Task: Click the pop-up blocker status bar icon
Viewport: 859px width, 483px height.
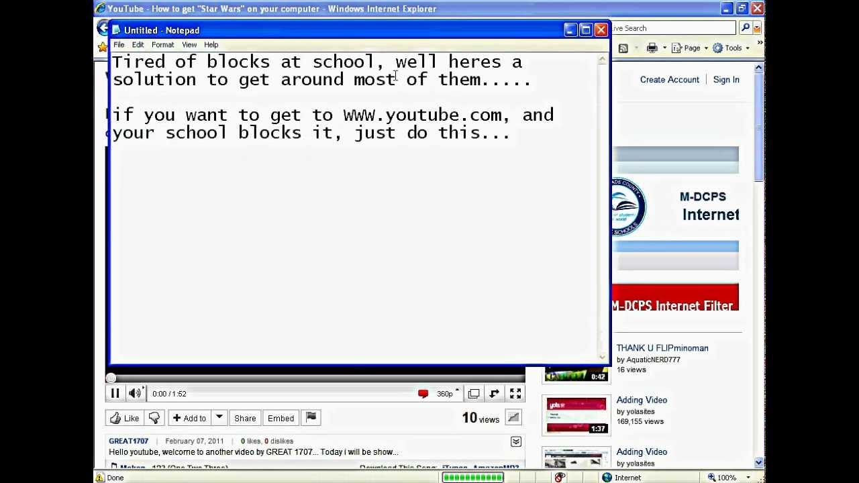Action: click(x=560, y=478)
